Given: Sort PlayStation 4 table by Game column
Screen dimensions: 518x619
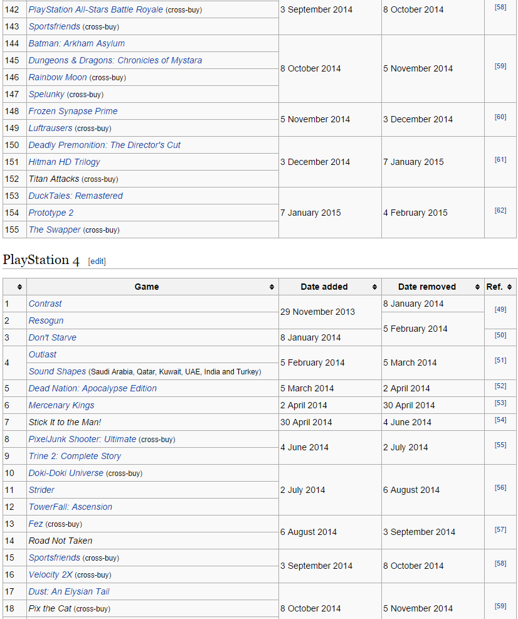Looking at the screenshot, I should [272, 287].
